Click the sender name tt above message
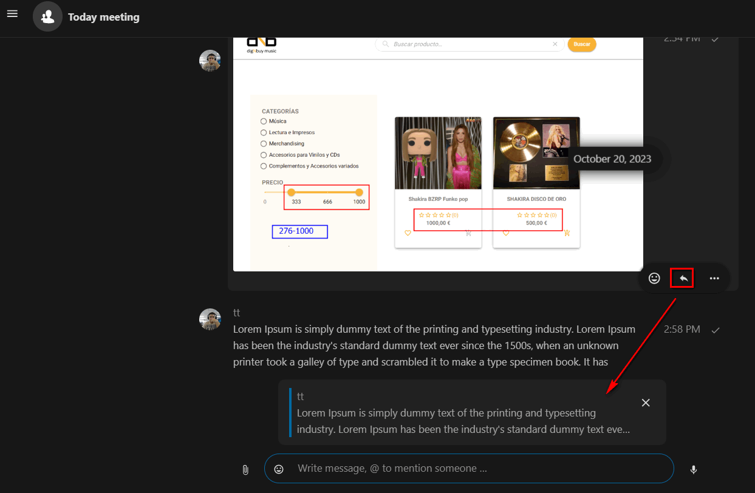Screen dimensions: 755x493 click(237, 313)
